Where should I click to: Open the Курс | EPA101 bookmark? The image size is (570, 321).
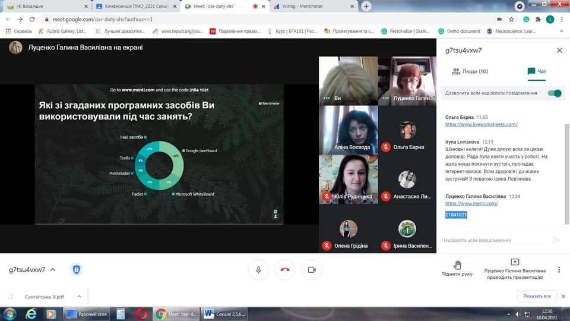[292, 32]
